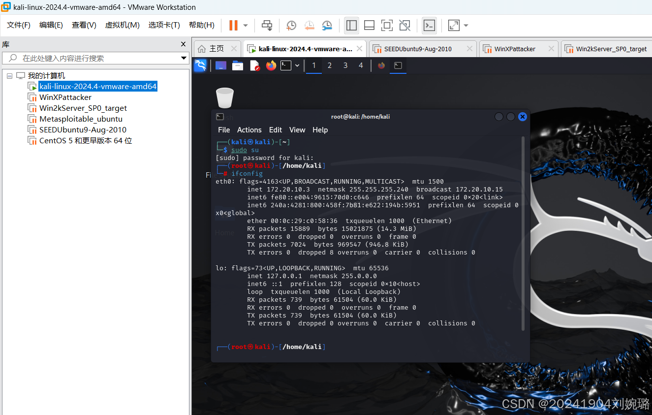This screenshot has width=652, height=415.
Task: Open the 查看(V) menu
Action: click(84, 25)
